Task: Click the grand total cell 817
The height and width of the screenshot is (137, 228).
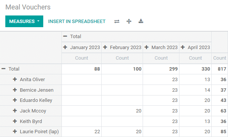Action: point(220,69)
